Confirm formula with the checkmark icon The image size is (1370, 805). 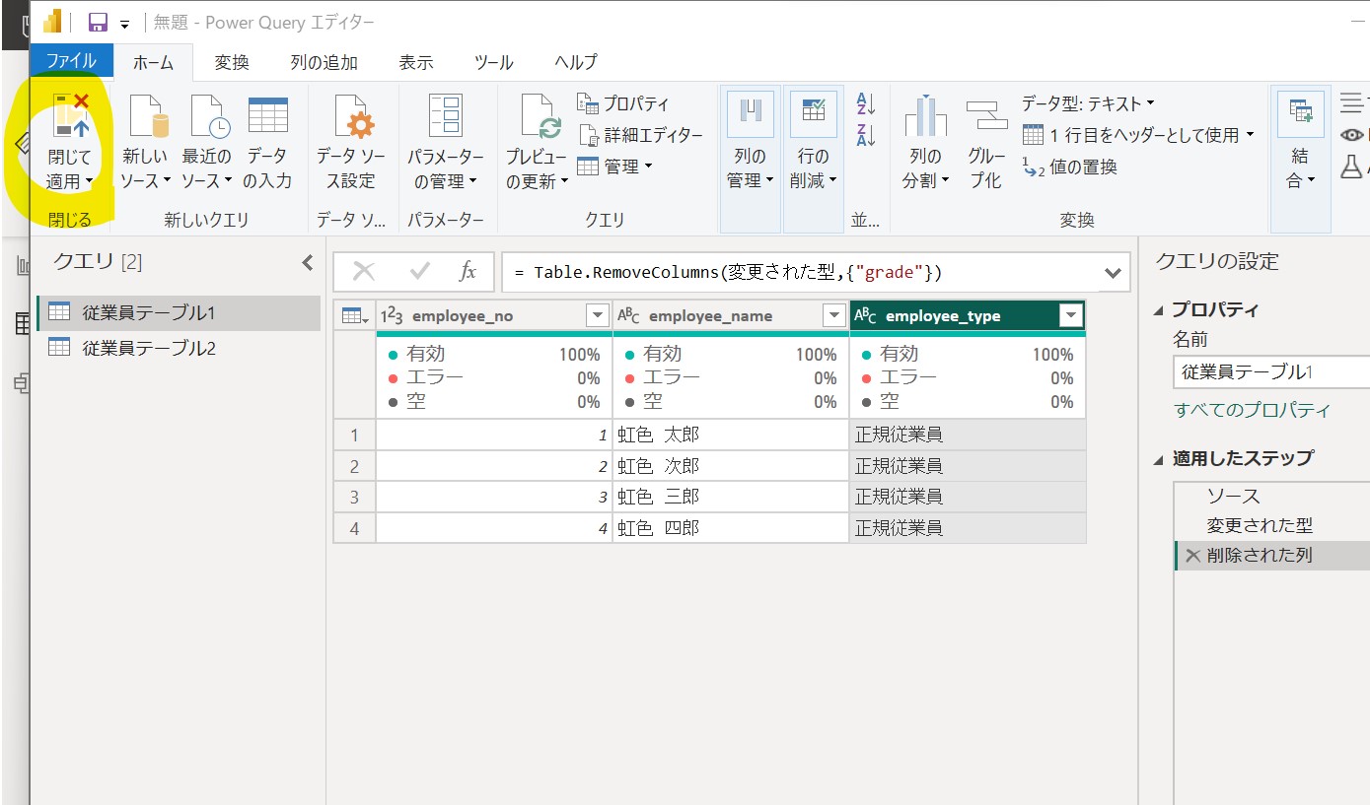[419, 272]
